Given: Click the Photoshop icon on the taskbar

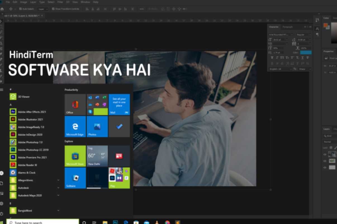Looking at the screenshot, I should (x=115, y=222).
